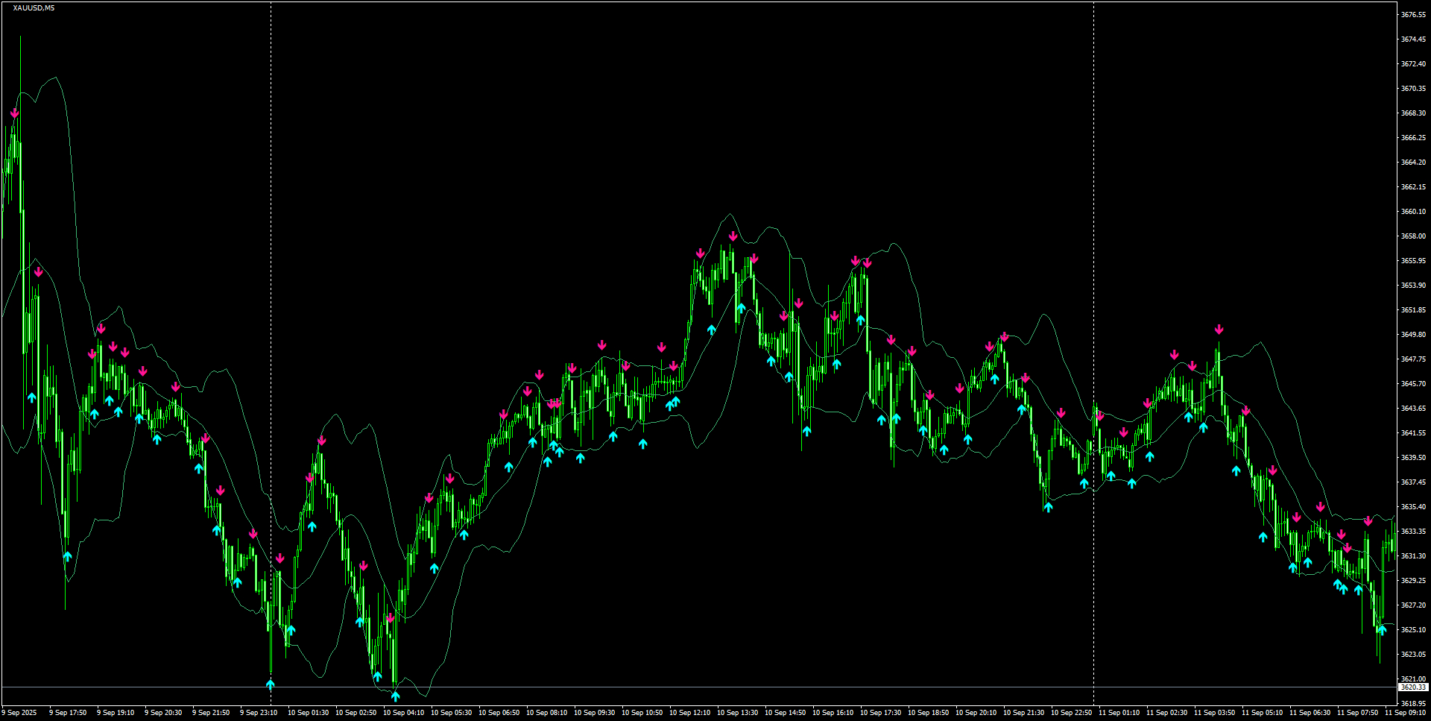Select the 10 Sep 12:10 time label
Image resolution: width=1431 pixels, height=721 pixels.
click(x=689, y=713)
